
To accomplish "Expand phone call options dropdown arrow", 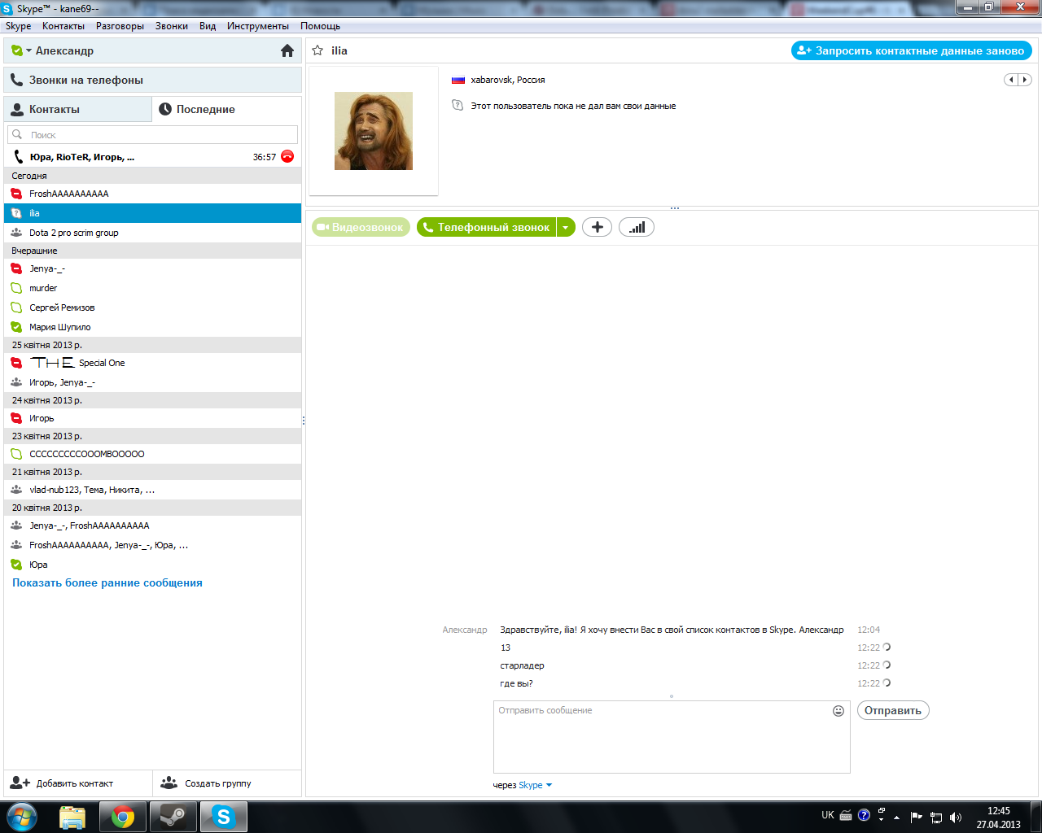I will click(x=566, y=228).
